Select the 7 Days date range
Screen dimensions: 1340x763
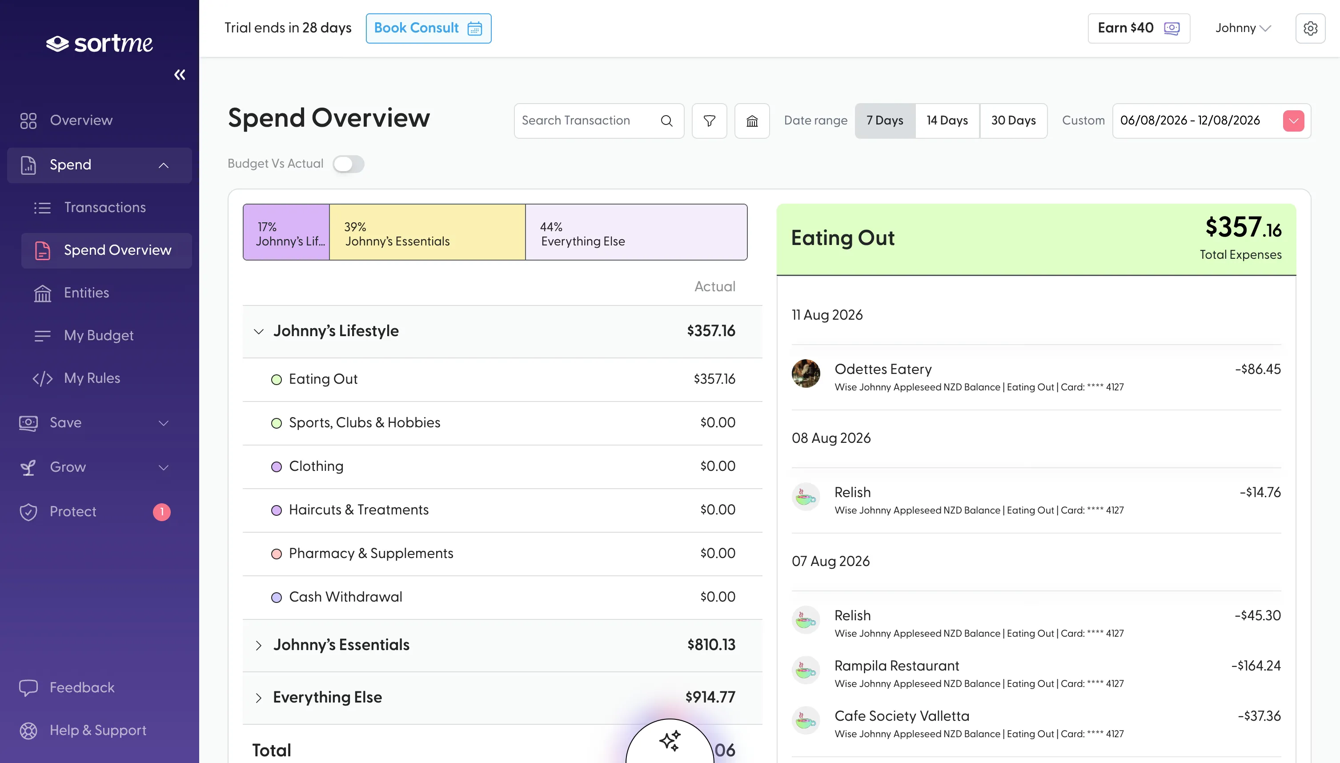click(x=885, y=120)
